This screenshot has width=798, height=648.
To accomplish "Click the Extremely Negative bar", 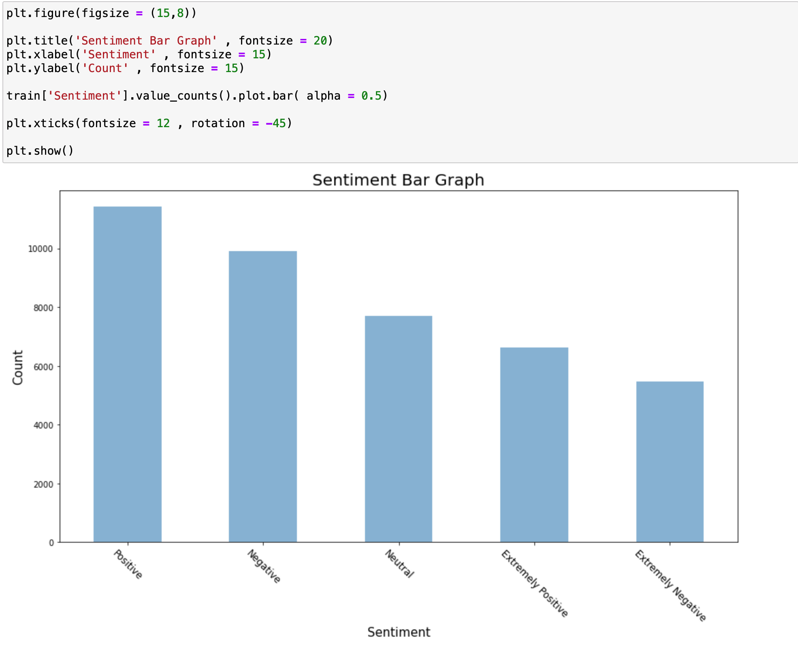I will pos(670,462).
